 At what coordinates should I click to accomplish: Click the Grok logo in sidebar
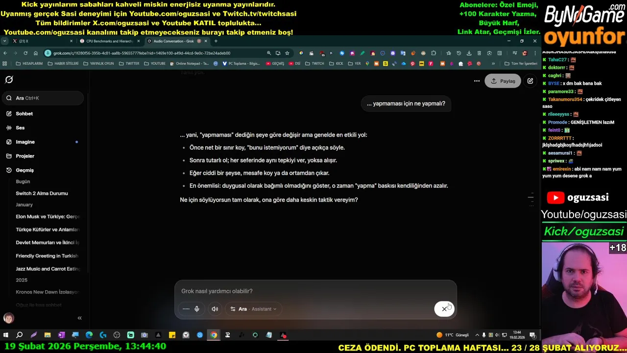pos(9,79)
